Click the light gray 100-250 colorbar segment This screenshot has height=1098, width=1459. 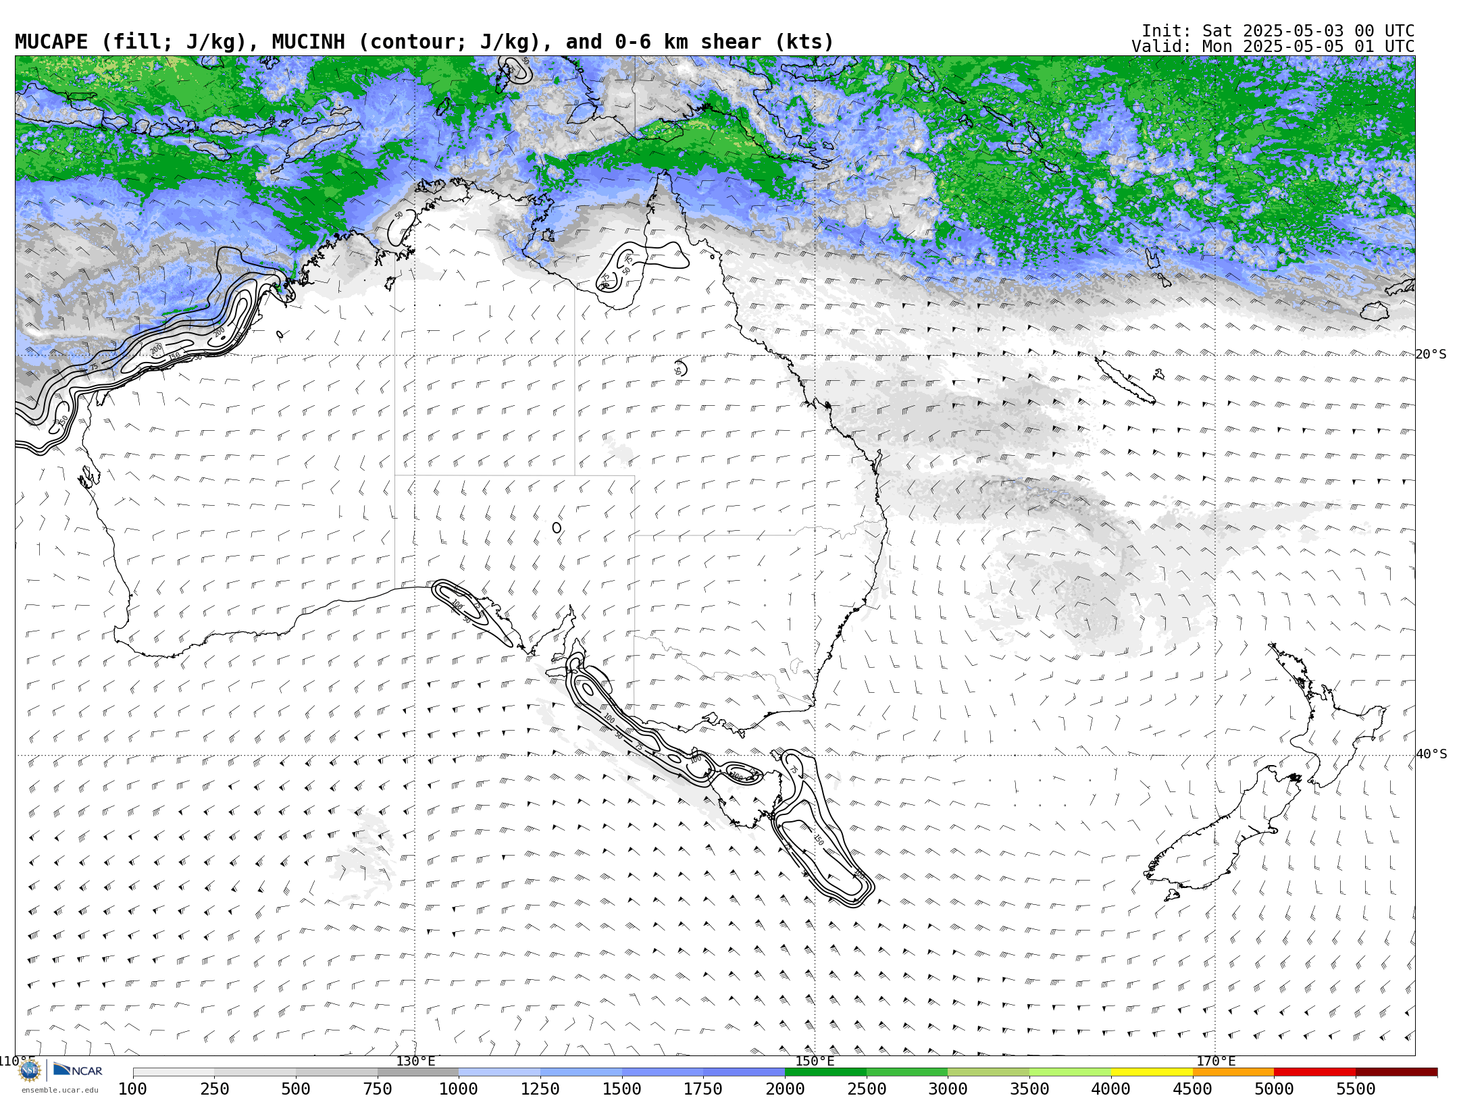pyautogui.click(x=174, y=1072)
